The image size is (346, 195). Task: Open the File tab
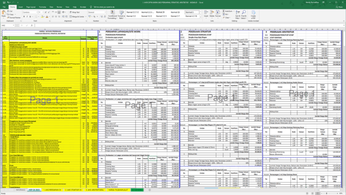click(x=4, y=7)
